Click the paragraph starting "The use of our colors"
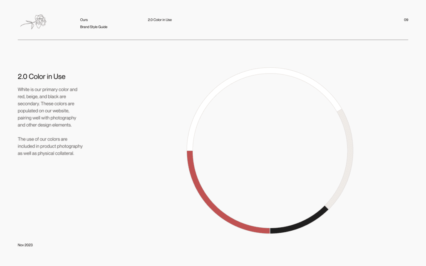426x266 pixels. point(50,146)
